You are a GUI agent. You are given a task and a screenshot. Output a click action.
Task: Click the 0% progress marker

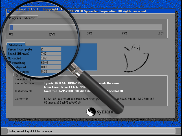11,34
